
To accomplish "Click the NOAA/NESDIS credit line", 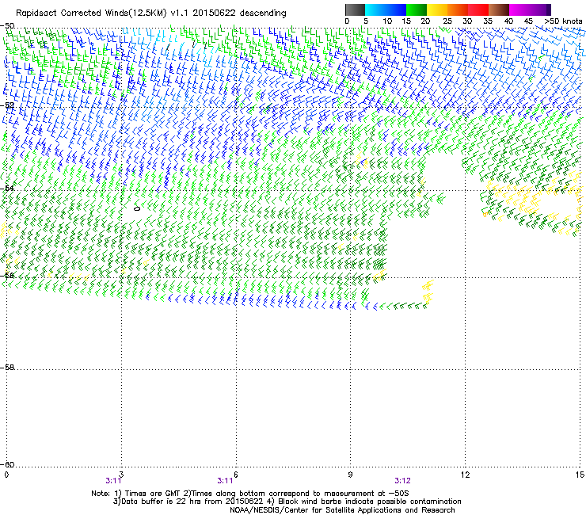I will pos(342,510).
